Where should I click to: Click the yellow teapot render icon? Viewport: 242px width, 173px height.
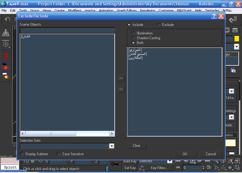click(x=6, y=76)
